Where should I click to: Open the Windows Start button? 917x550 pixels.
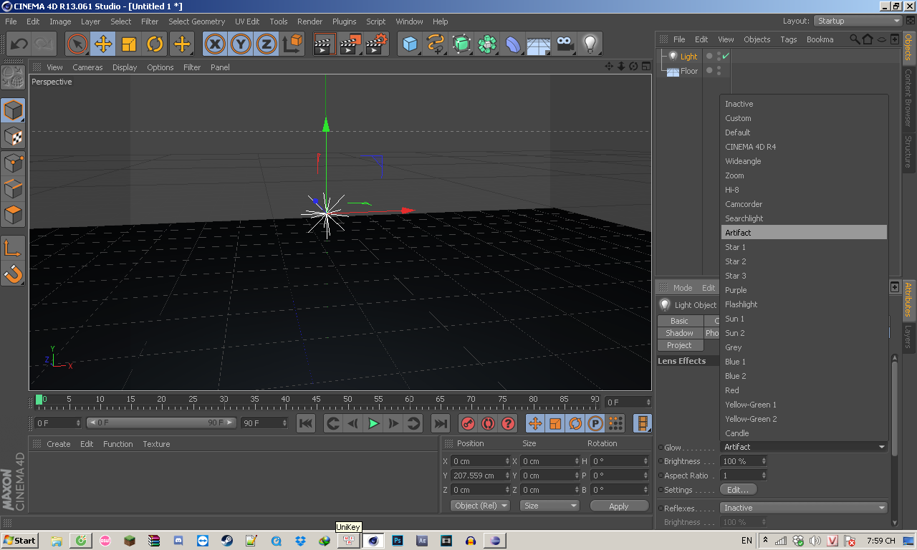click(19, 541)
